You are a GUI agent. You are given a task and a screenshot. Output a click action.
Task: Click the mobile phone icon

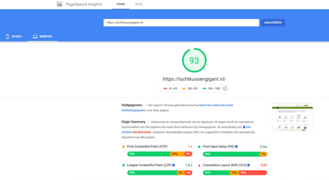[7, 37]
